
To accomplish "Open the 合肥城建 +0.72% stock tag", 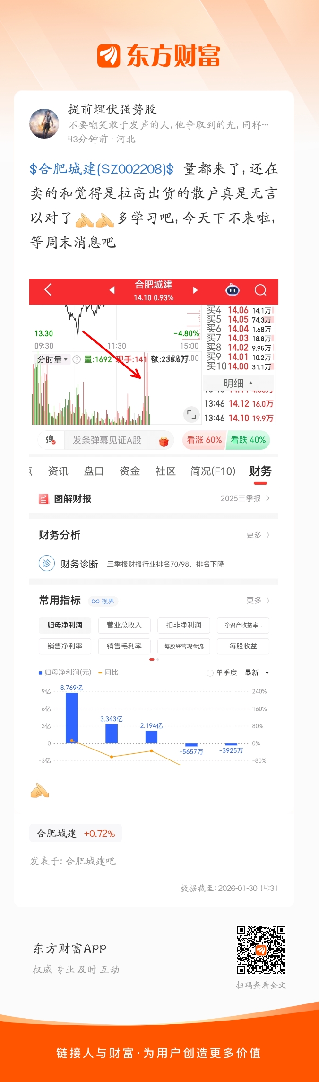I will coord(76,833).
